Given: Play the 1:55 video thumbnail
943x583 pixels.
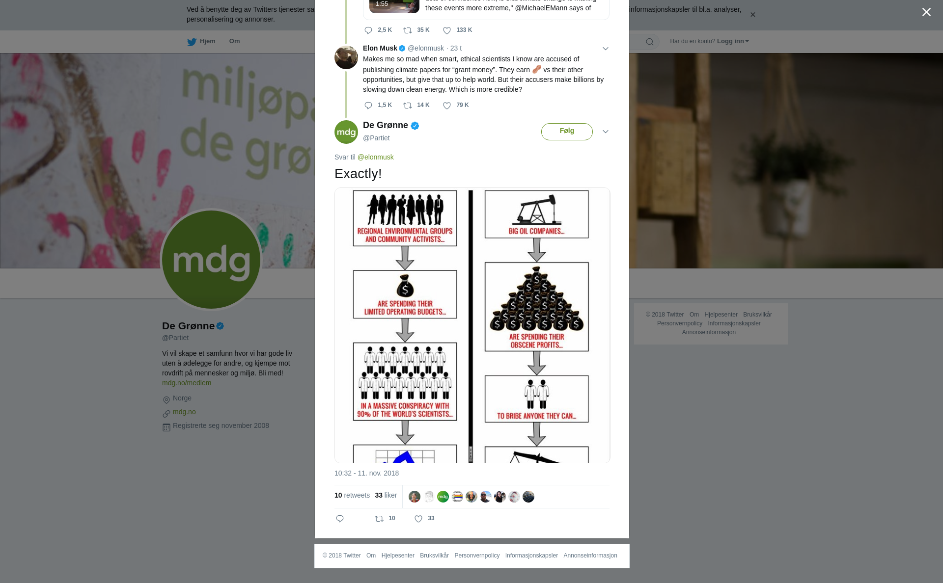Looking at the screenshot, I should click(394, 5).
